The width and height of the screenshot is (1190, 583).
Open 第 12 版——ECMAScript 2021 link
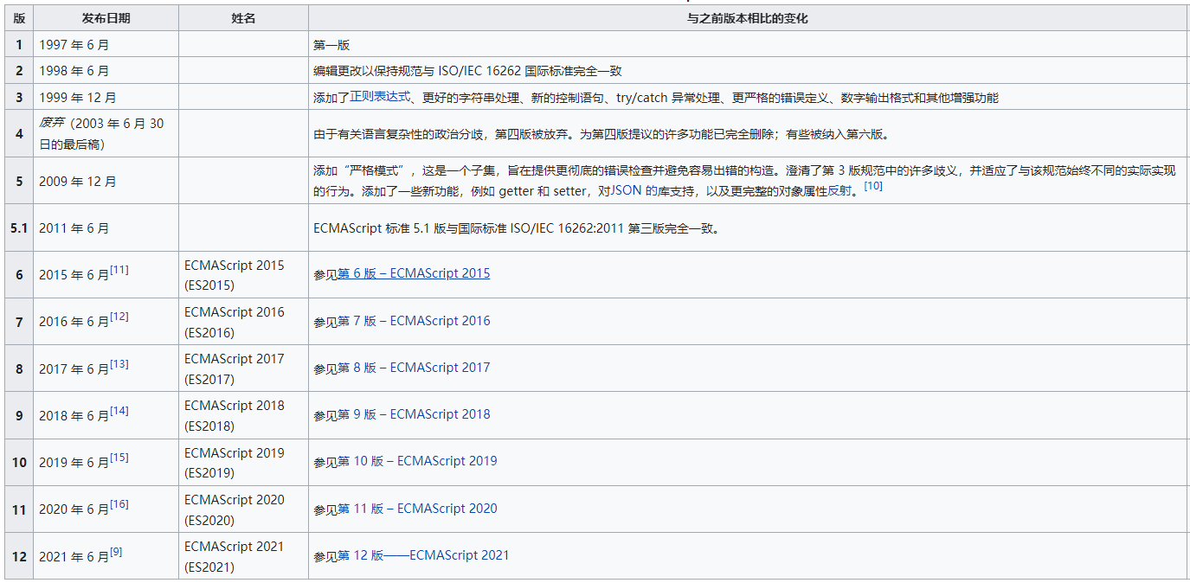(x=423, y=555)
